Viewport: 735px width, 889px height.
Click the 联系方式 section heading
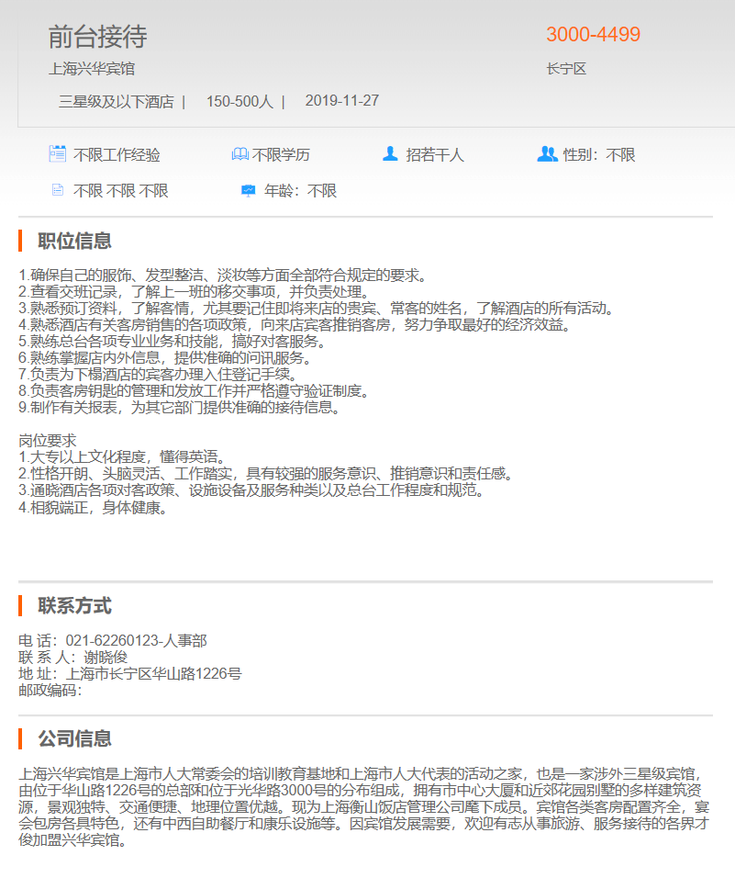pyautogui.click(x=74, y=606)
